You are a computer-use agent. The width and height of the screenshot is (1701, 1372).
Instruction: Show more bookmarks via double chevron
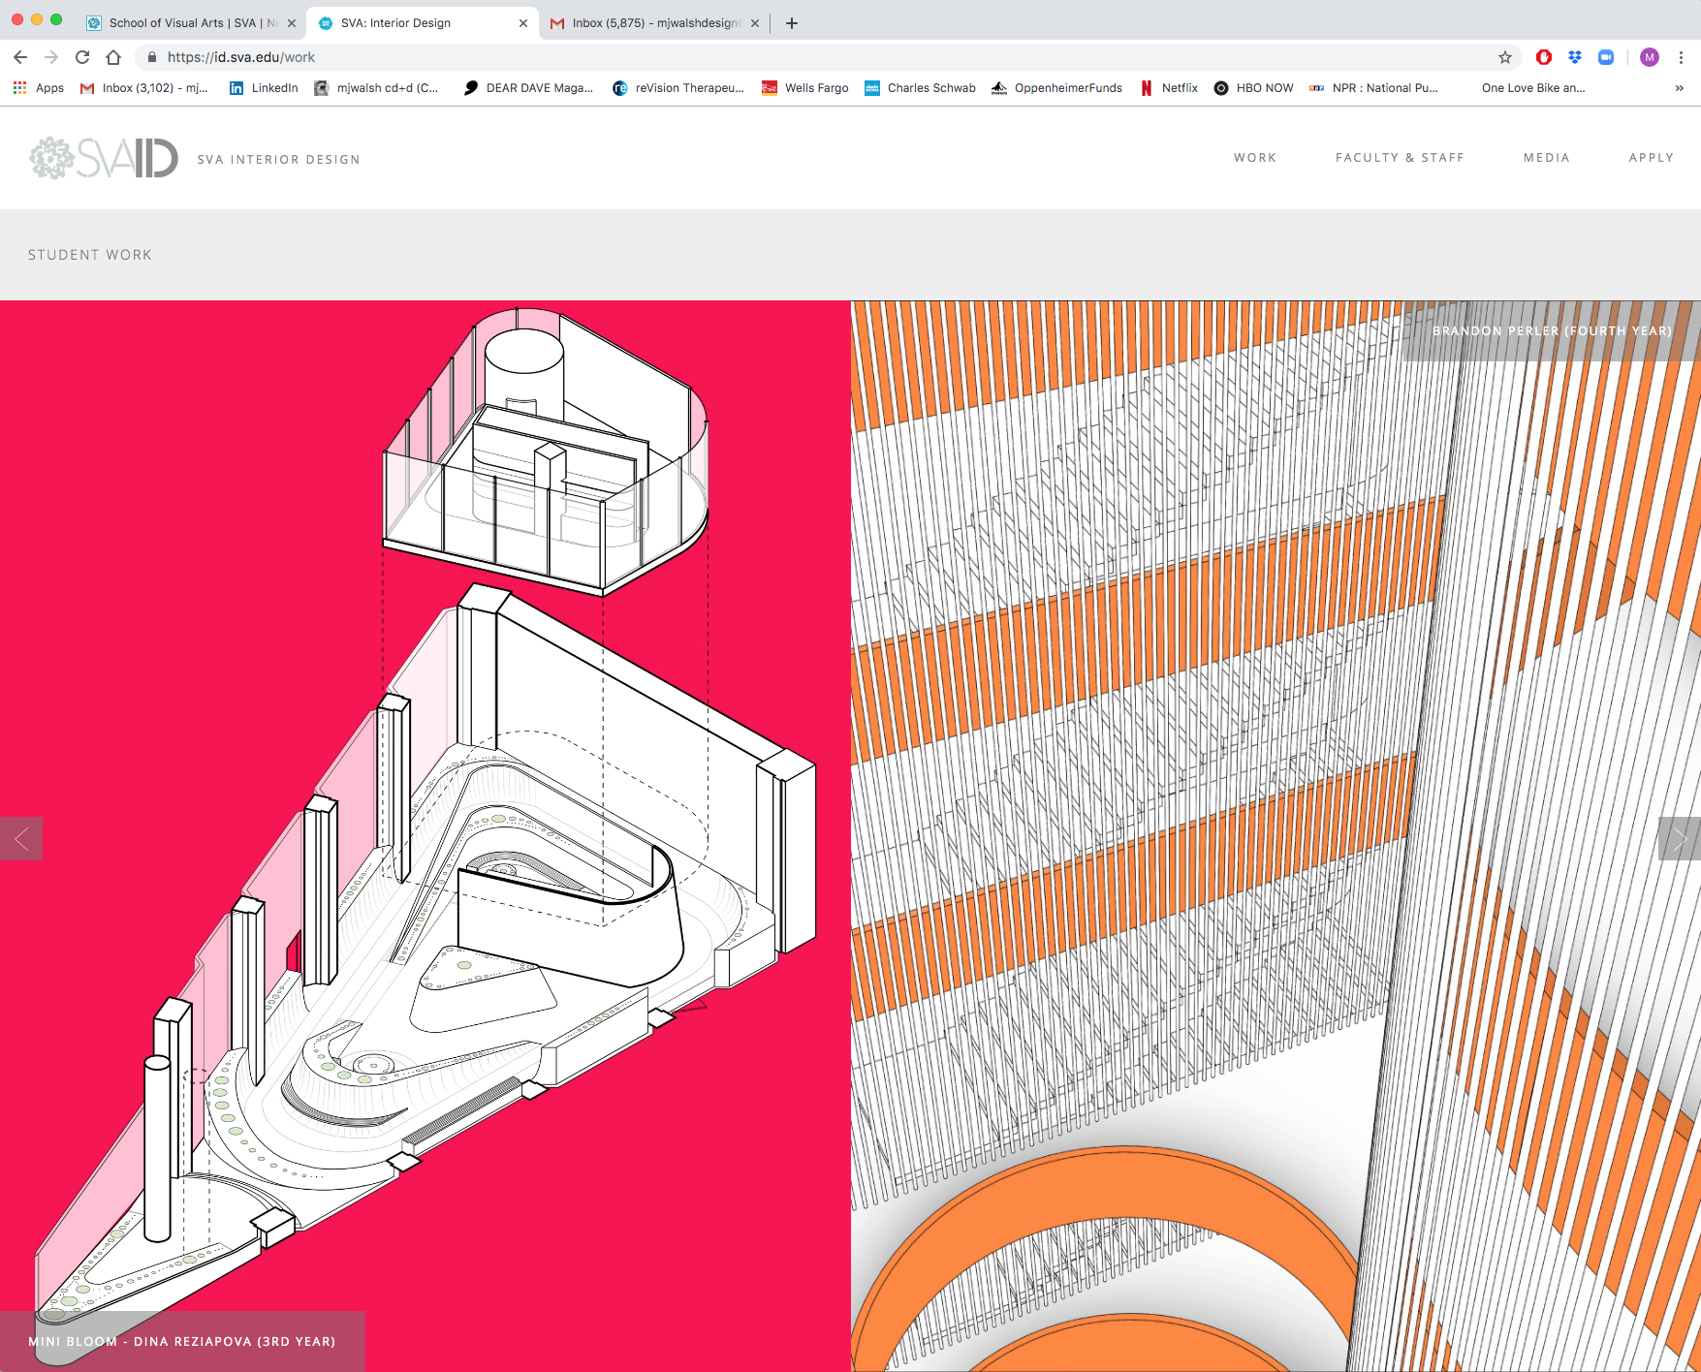pos(1680,88)
